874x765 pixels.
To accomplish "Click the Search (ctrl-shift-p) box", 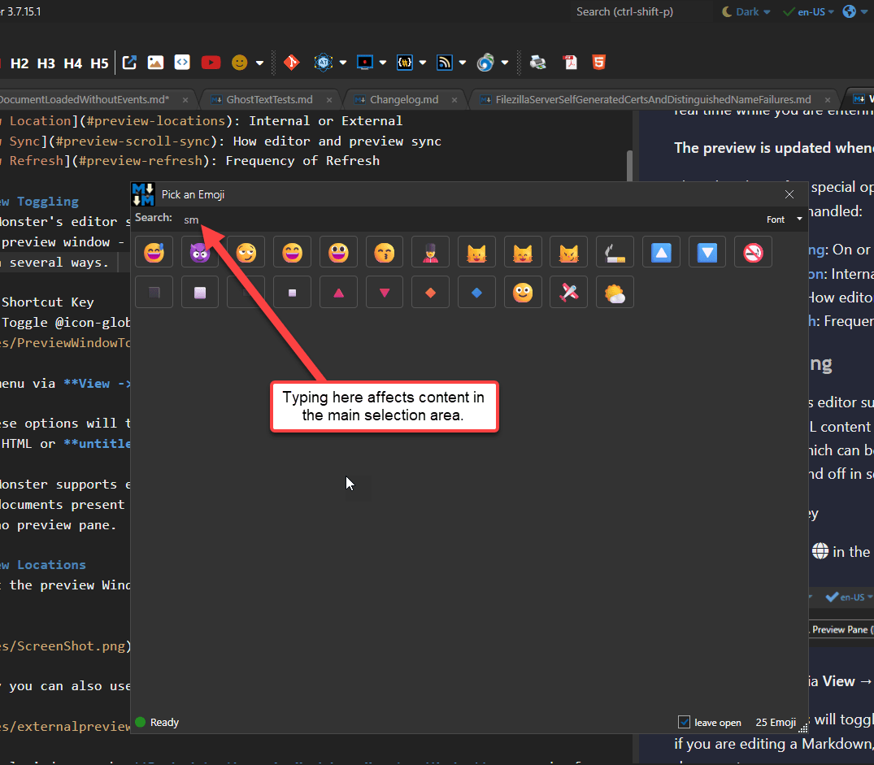I will (x=641, y=11).
